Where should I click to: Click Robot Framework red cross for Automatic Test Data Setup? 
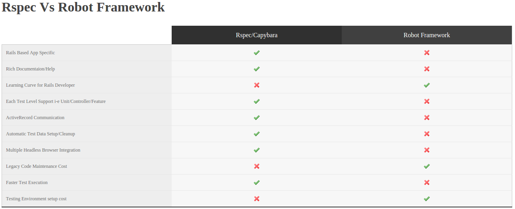(427, 134)
